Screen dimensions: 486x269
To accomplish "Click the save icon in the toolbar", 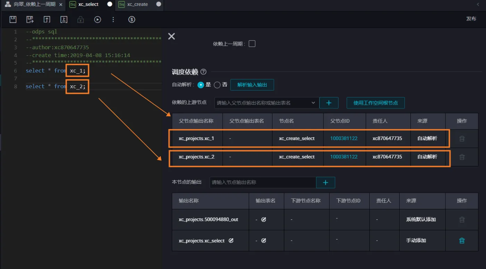I will tap(13, 19).
